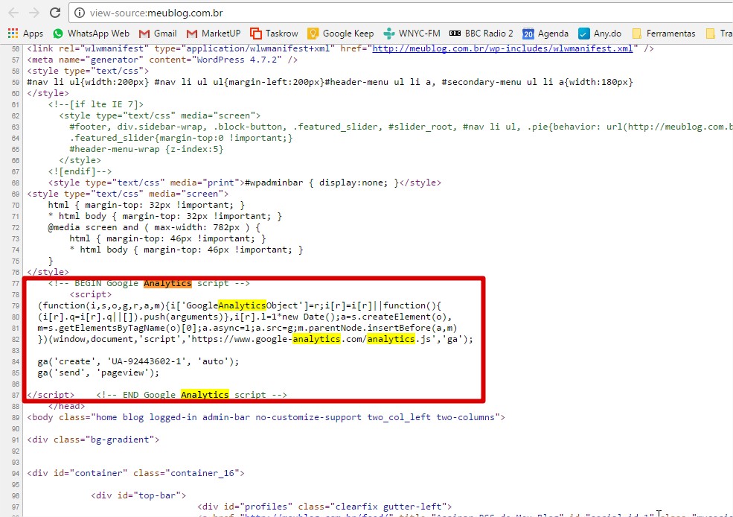This screenshot has width=733, height=517.
Task: Click the highlighted 'analytics' in analytics.js
Action: coord(391,339)
